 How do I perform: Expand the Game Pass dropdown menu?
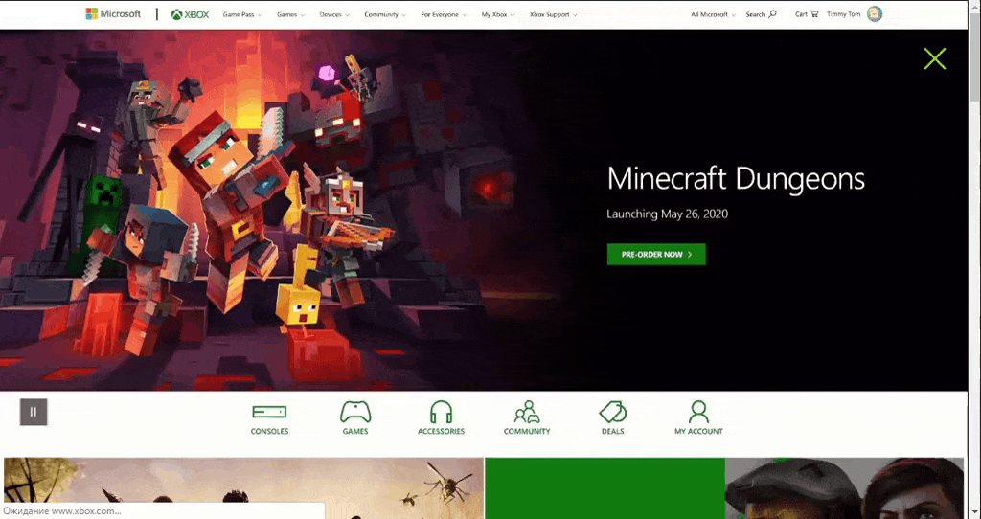pos(242,15)
